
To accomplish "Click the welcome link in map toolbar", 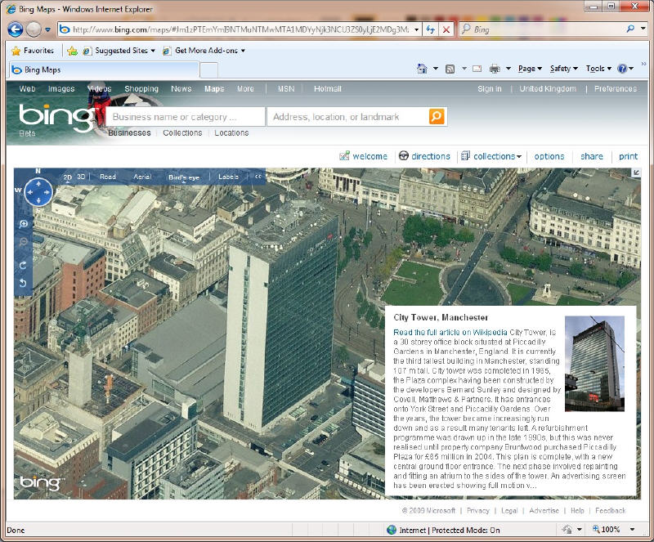I will (364, 156).
